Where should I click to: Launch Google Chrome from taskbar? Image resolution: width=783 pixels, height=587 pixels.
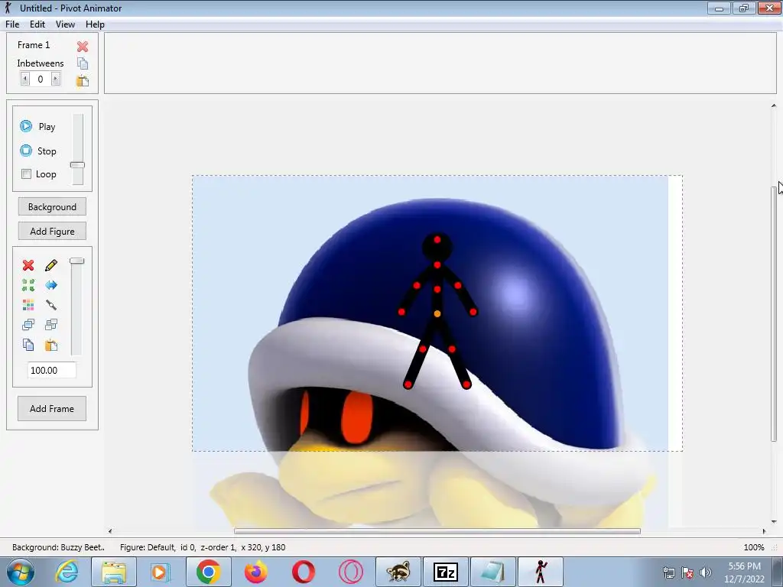pos(208,572)
